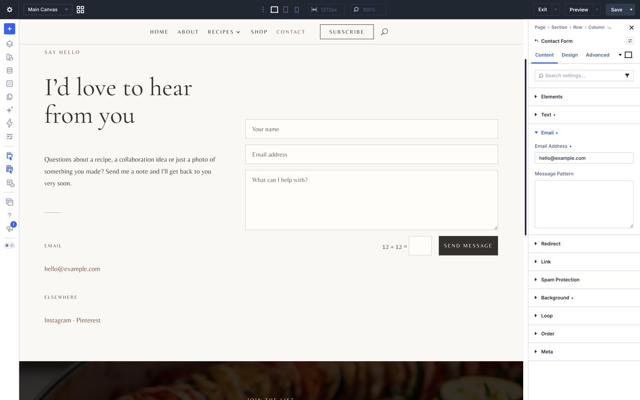
Task: Go to Section in the breadcrumb
Action: tap(559, 28)
